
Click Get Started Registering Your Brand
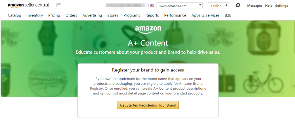(148, 105)
